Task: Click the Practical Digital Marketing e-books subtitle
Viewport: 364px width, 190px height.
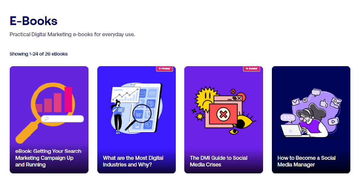Action: pyautogui.click(x=72, y=34)
